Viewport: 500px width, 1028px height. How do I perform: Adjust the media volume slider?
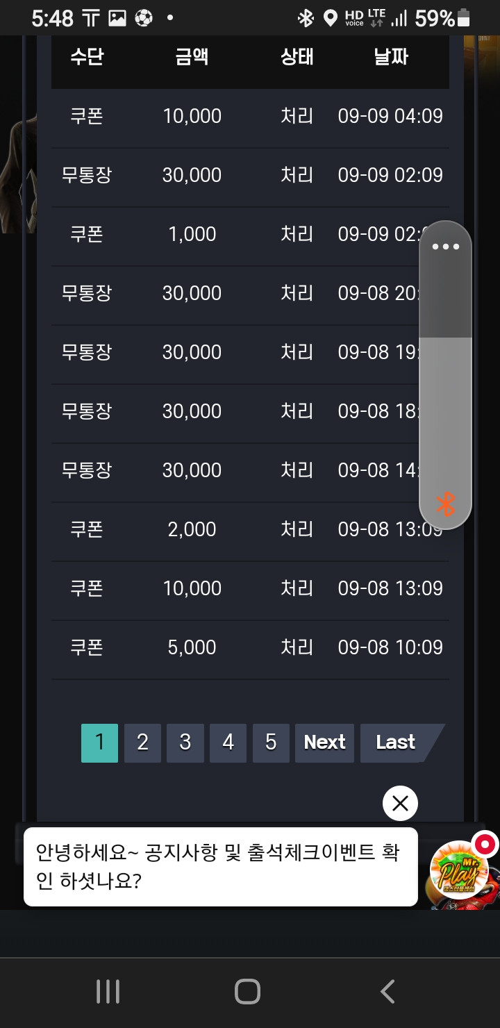tap(445, 375)
